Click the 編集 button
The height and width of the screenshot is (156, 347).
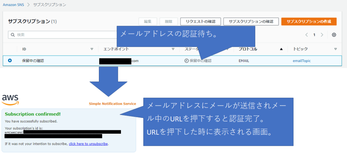point(148,22)
